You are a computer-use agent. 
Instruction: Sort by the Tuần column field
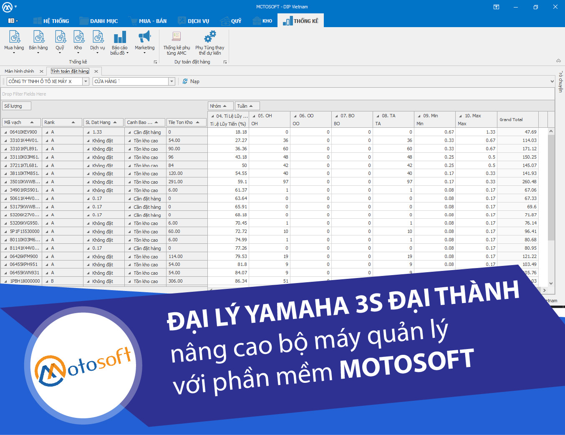(x=247, y=106)
